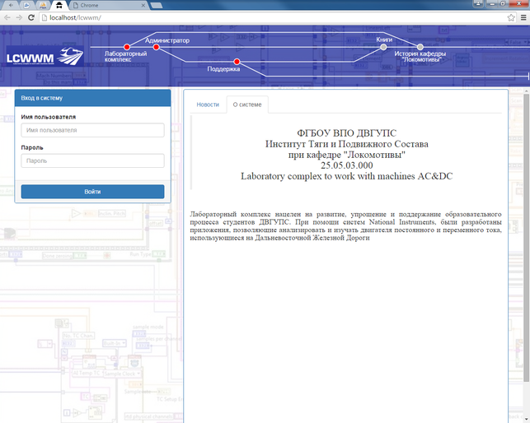Open the Администратор navigation item
The width and height of the screenshot is (530, 423).
point(167,40)
